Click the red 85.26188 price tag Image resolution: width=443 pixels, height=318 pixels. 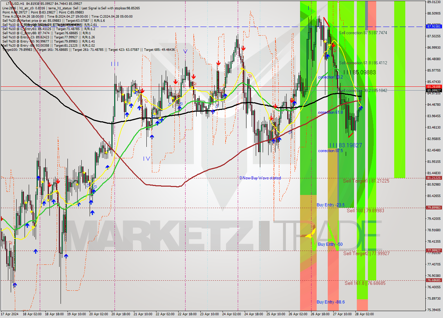tap(434, 86)
